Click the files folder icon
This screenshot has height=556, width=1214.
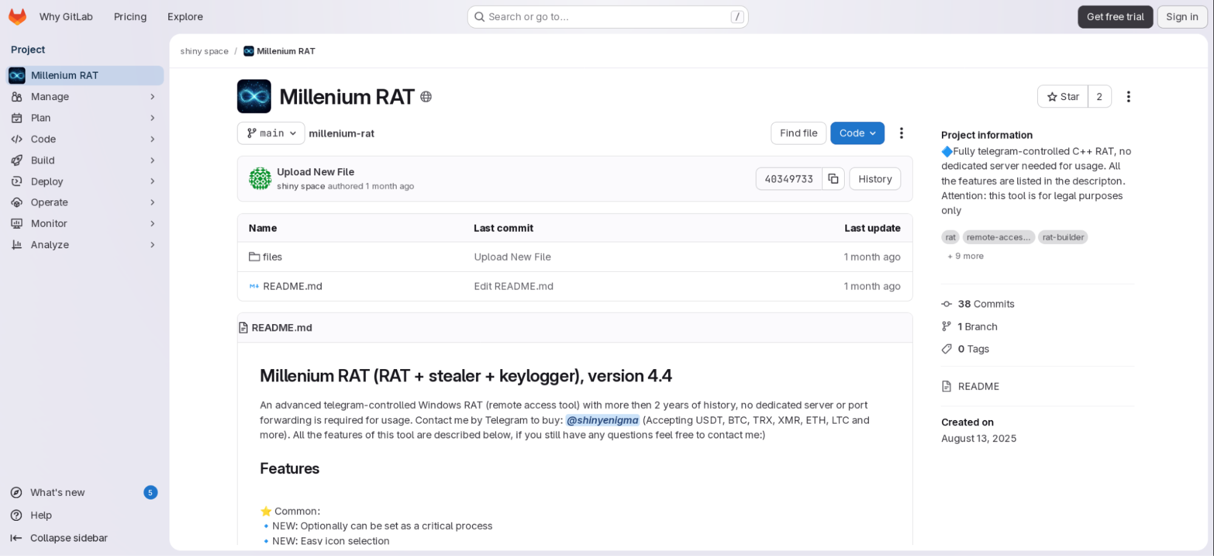pos(254,257)
